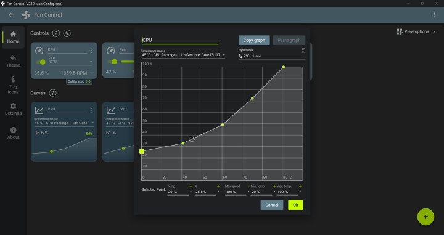Click the GPU curve card graph icon
This screenshot has height=235, width=444.
(x=111, y=110)
